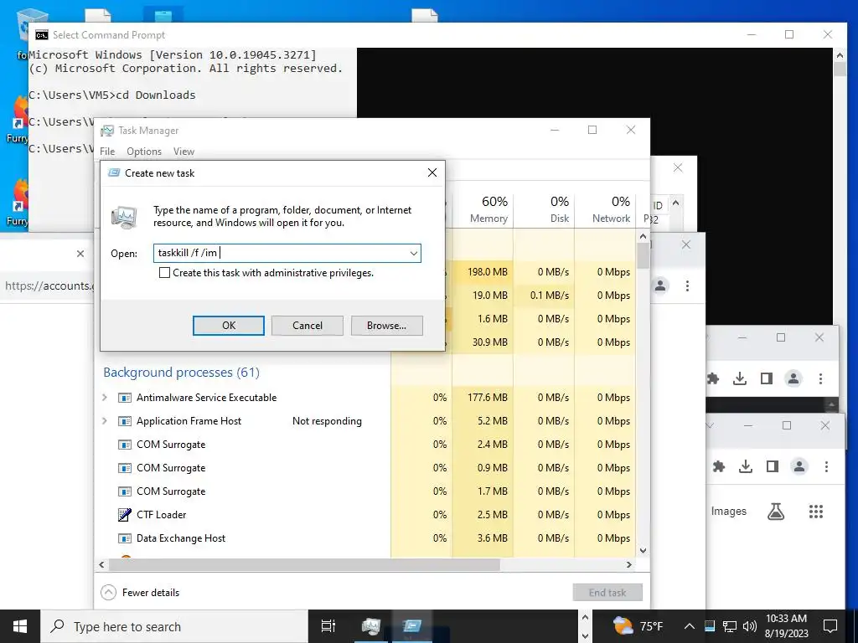Expand Application Frame Host process
This screenshot has height=643, width=858.
coord(105,421)
